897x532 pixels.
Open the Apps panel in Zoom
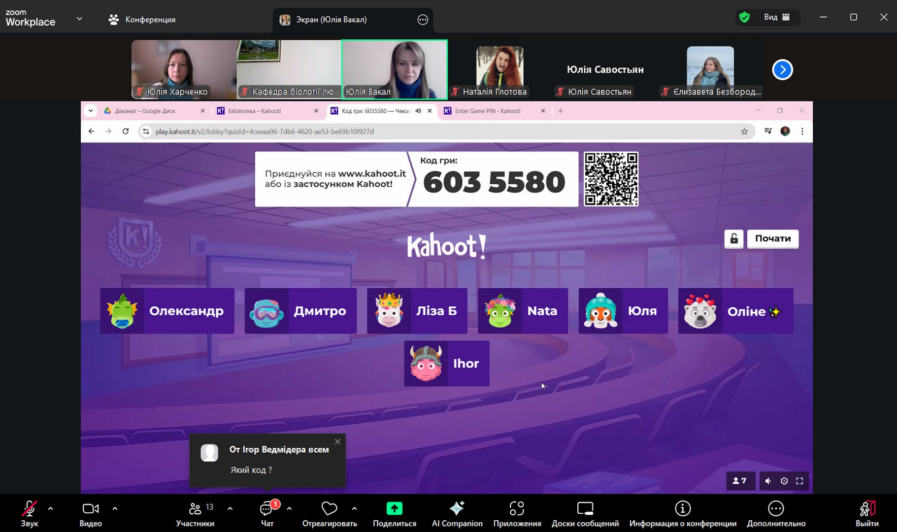coord(517,513)
